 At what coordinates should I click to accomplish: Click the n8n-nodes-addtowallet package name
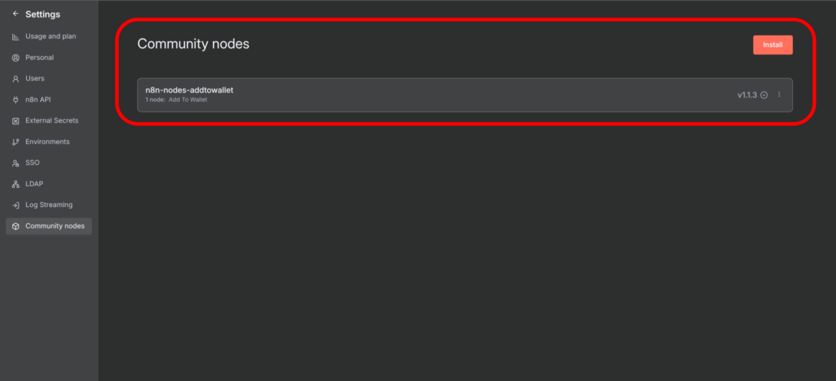tap(189, 90)
